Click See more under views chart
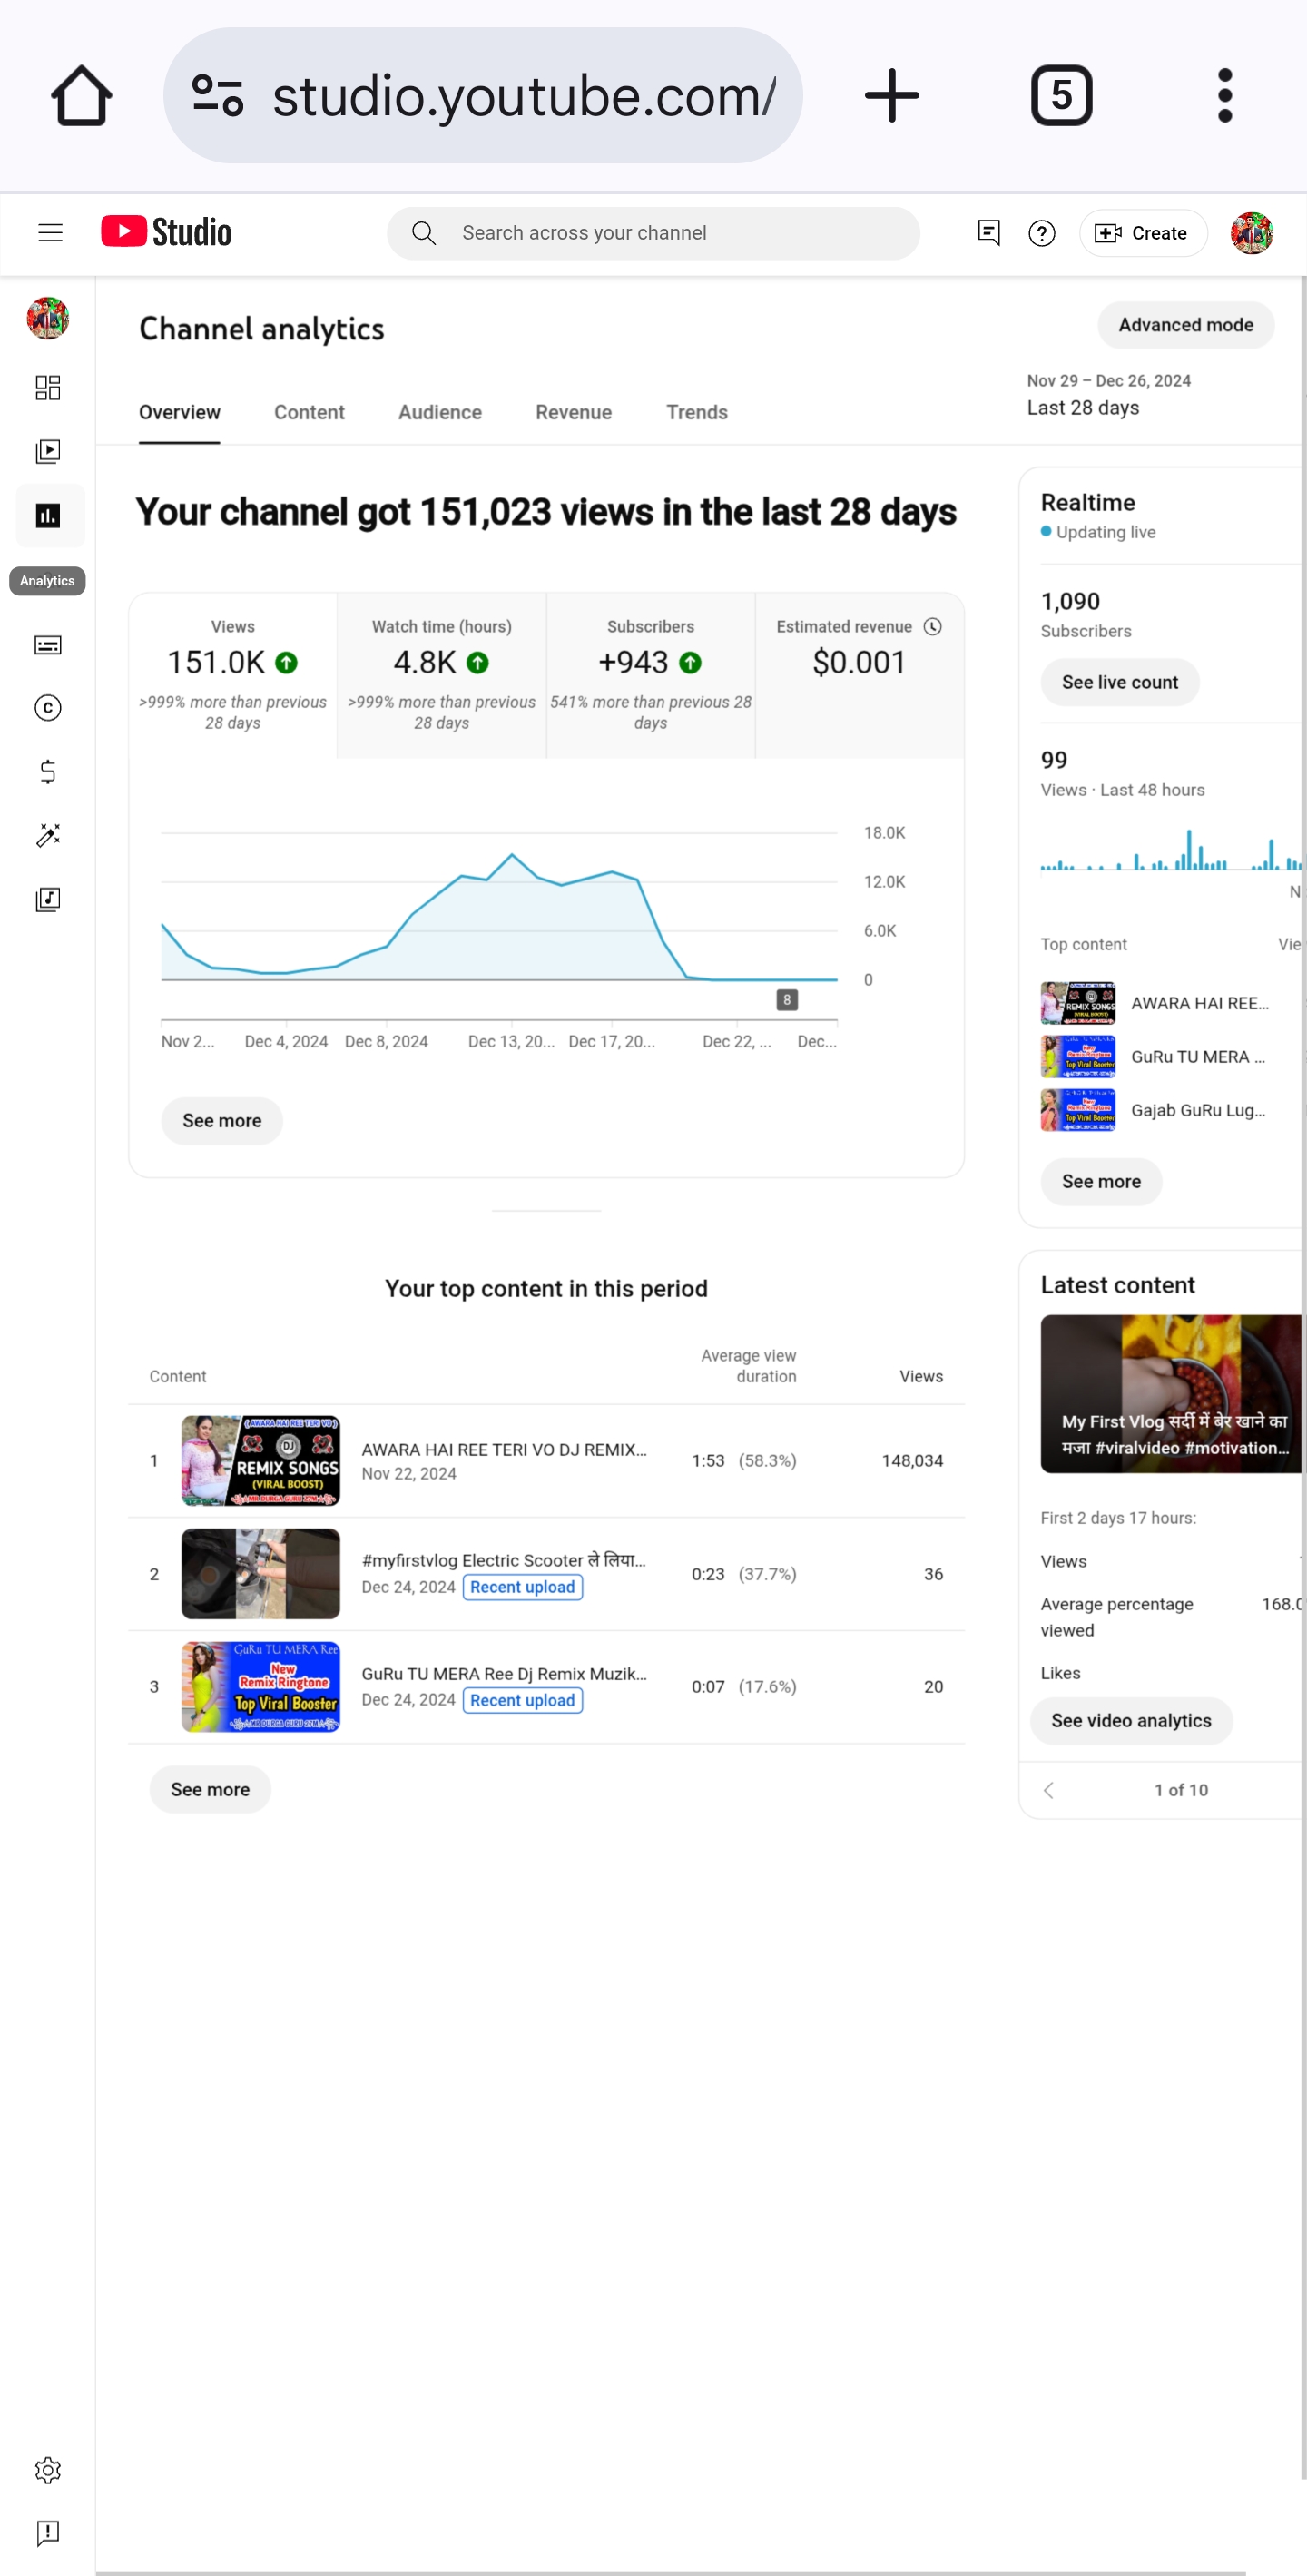 (x=222, y=1121)
